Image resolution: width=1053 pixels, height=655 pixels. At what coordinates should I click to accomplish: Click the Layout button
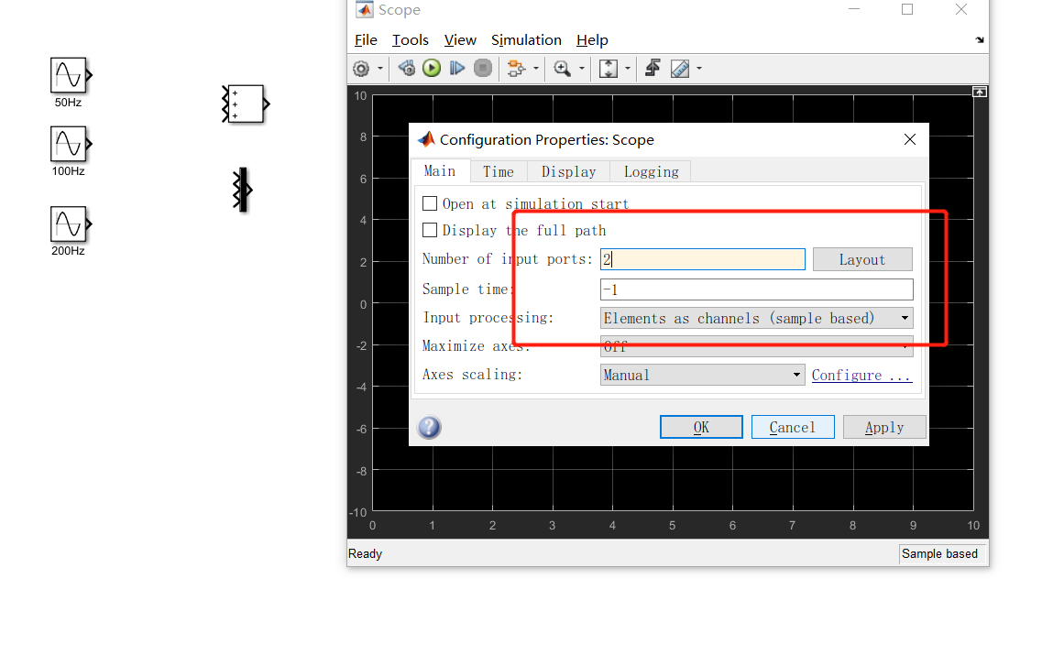pyautogui.click(x=862, y=260)
